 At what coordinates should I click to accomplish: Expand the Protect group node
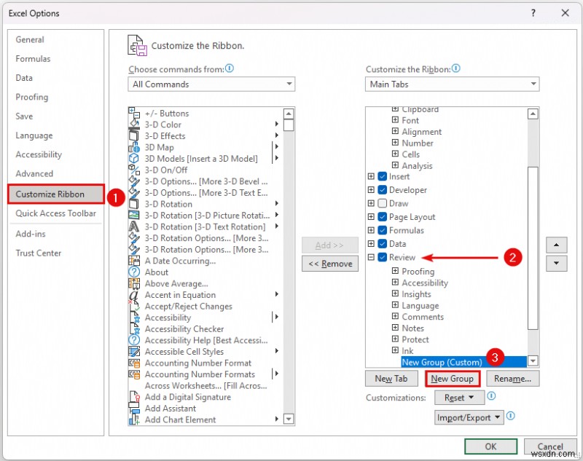(395, 339)
